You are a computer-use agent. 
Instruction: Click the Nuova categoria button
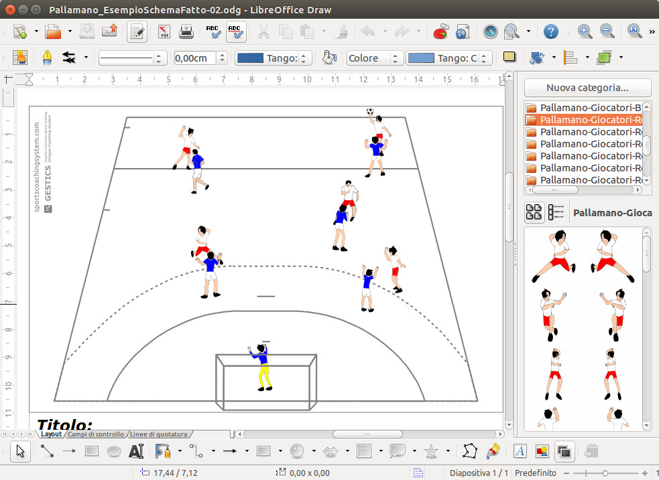587,88
